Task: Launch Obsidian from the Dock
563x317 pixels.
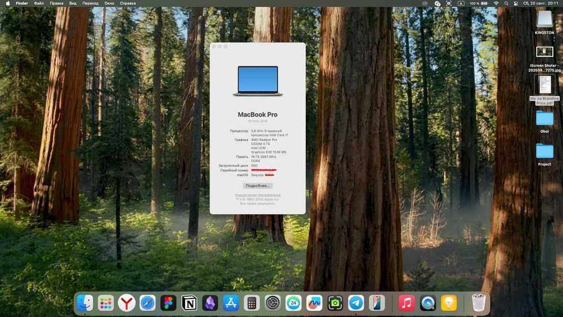Action: (210, 303)
